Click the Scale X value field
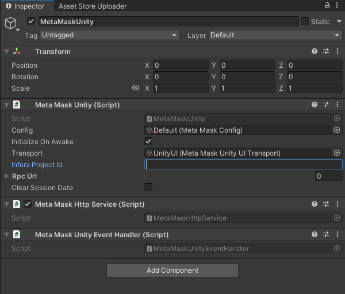Viewport: 345px width, 294px height. [181, 88]
